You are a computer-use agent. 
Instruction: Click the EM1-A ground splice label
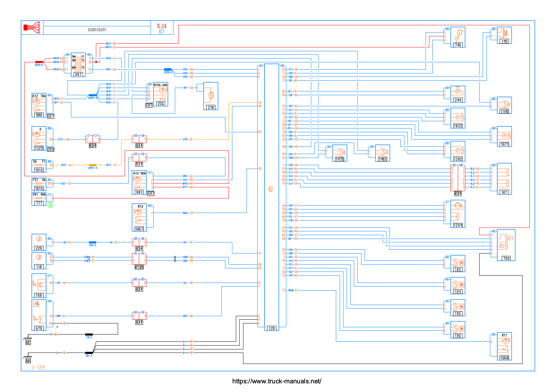coord(89,356)
